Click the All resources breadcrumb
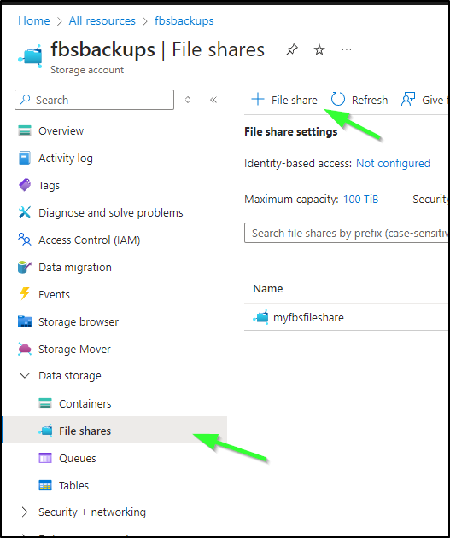Image resolution: width=450 pixels, height=538 pixels. tap(102, 20)
